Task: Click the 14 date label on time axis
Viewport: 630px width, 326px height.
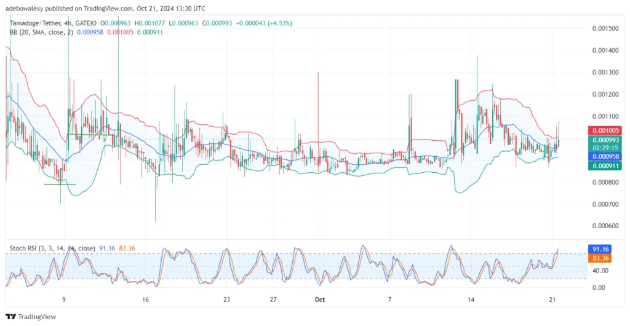Action: pos(471,300)
